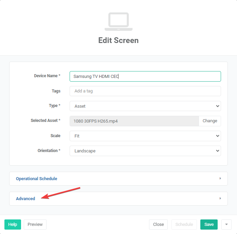The image size is (237, 234).
Task: Click the laptop screen icon at top
Action: click(118, 22)
